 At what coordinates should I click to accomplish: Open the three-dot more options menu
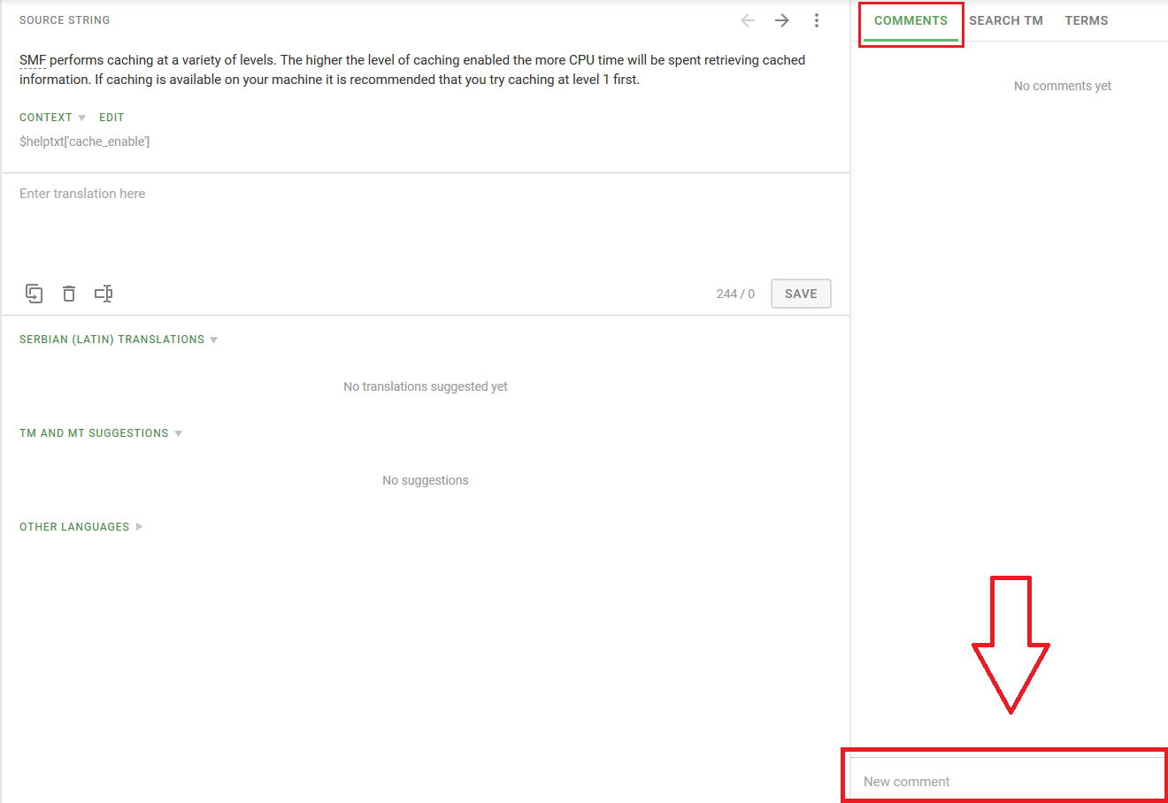817,20
